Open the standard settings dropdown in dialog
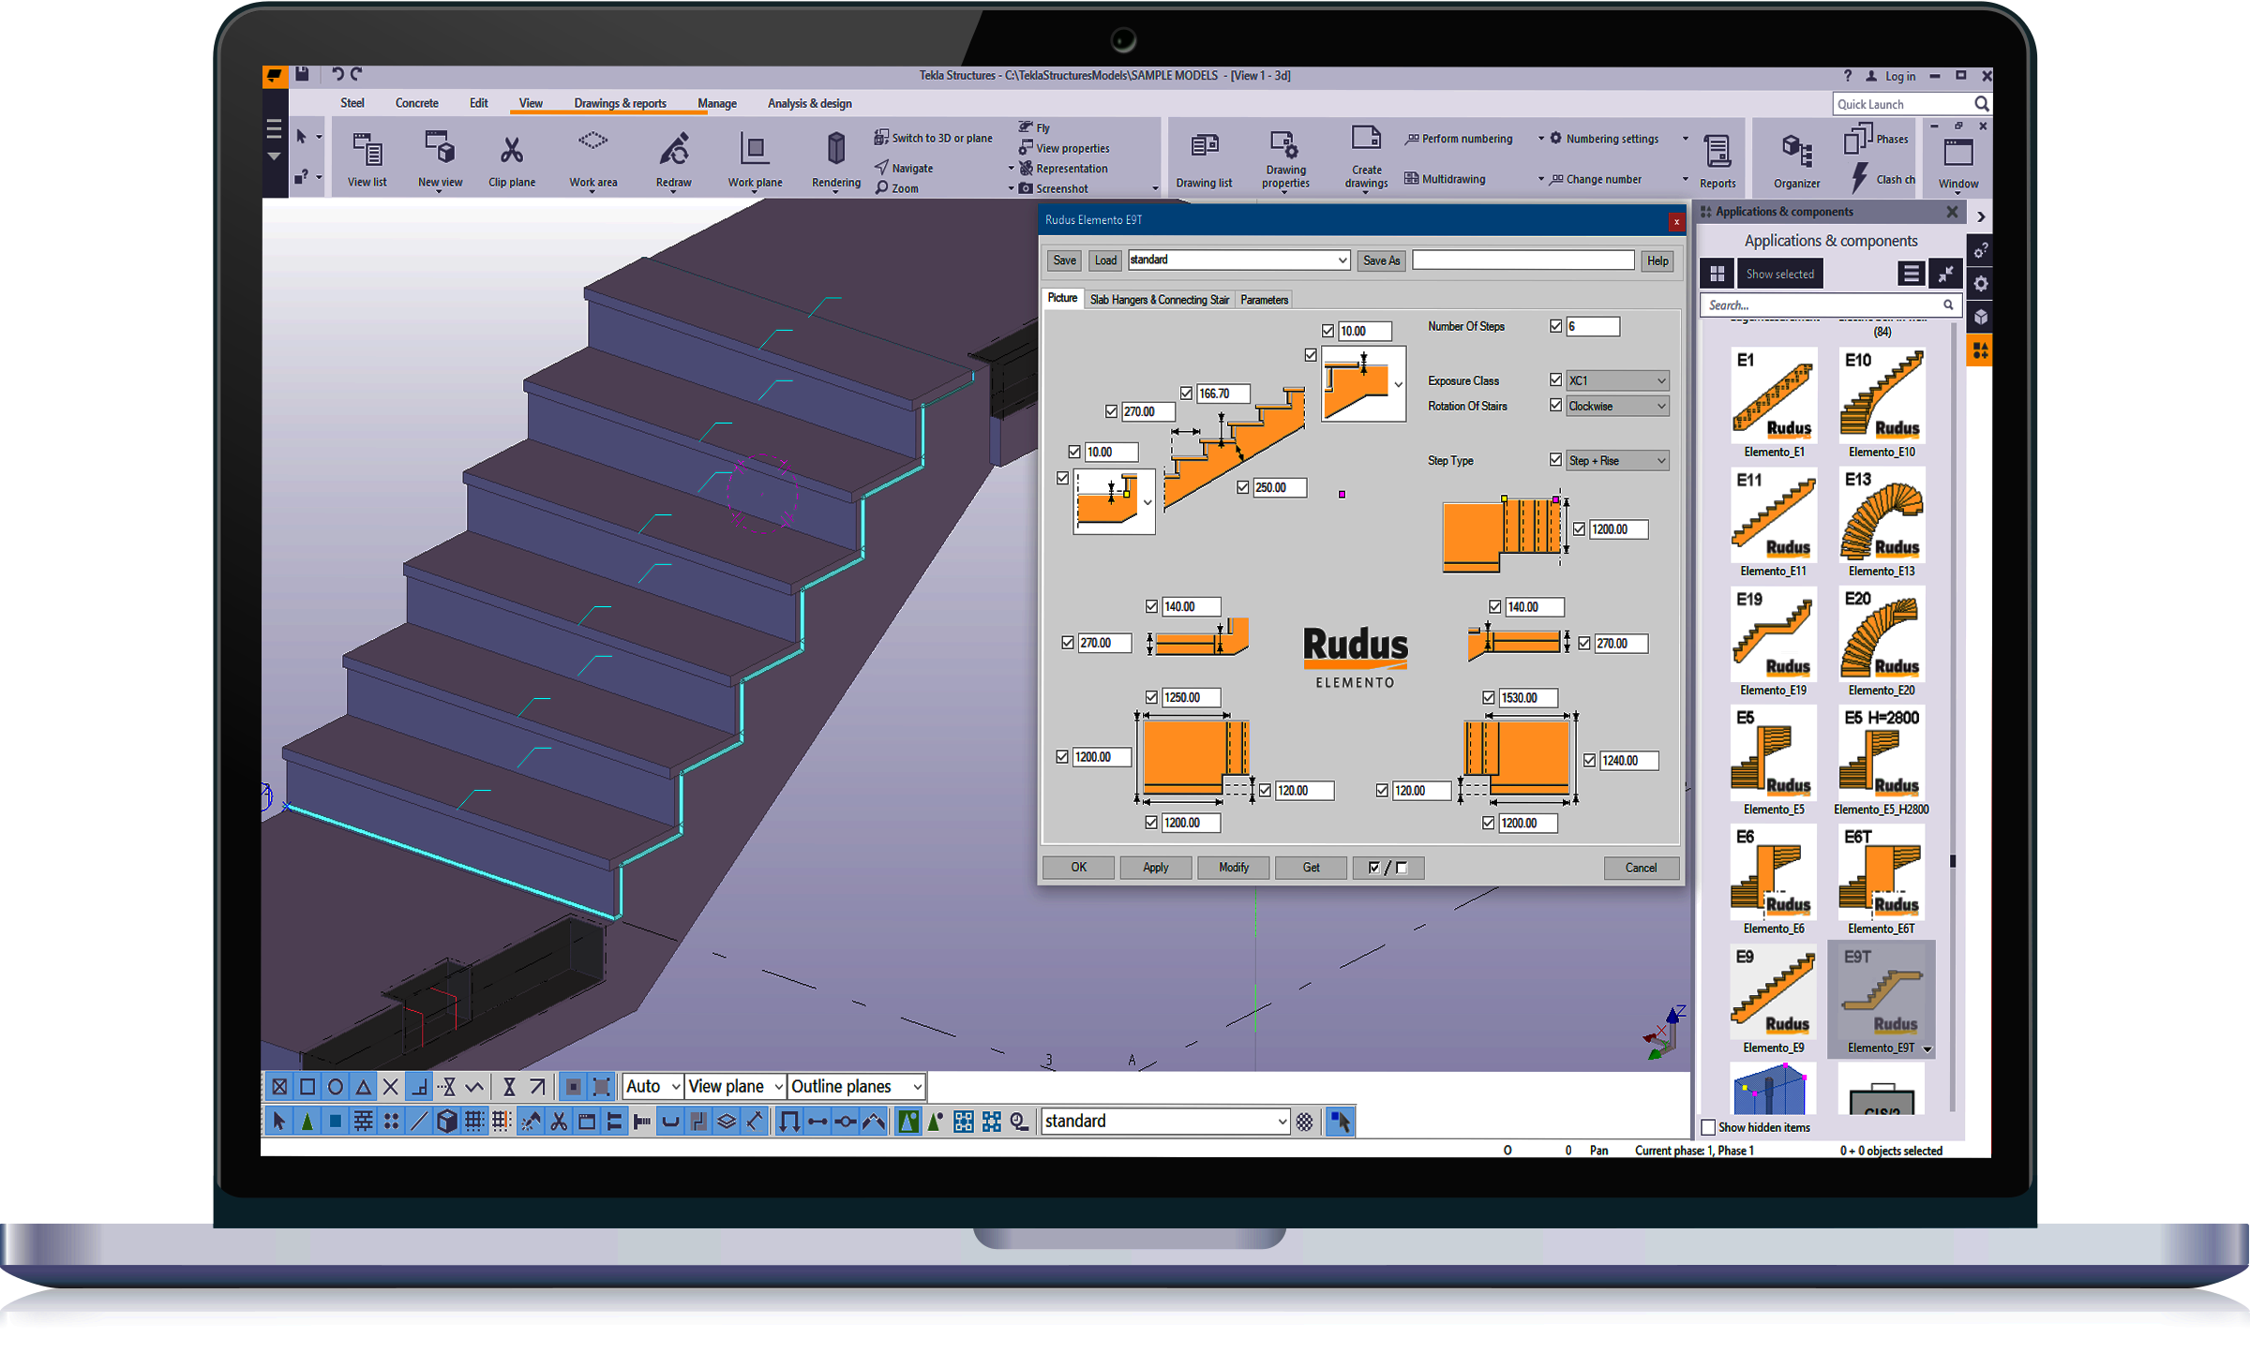The image size is (2250, 1353). [1237, 260]
